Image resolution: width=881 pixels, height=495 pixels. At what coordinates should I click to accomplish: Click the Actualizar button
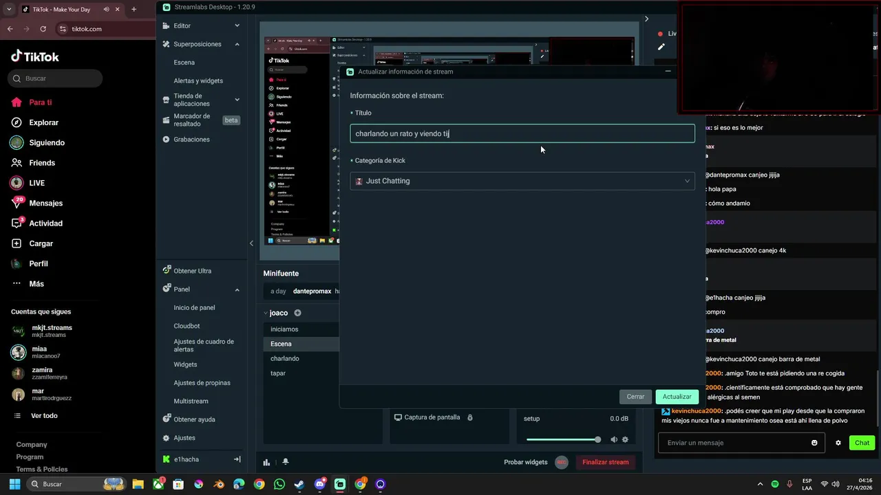(x=677, y=397)
